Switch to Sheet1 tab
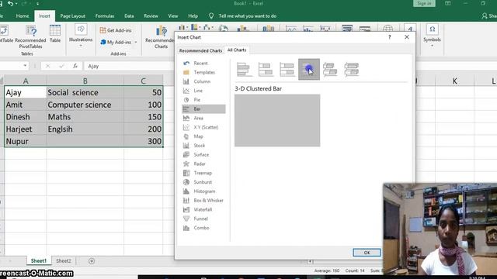 [38, 261]
